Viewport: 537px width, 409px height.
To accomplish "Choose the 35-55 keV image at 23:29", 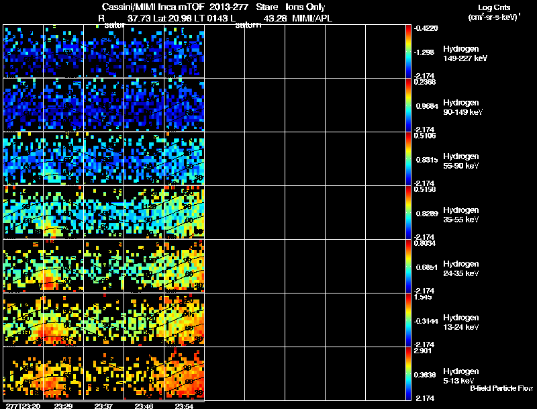I will point(63,212).
